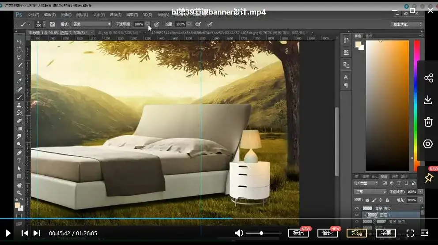The image size is (438, 245).
Task: Hide the top 背景 拷贝 layer
Action: (357, 208)
